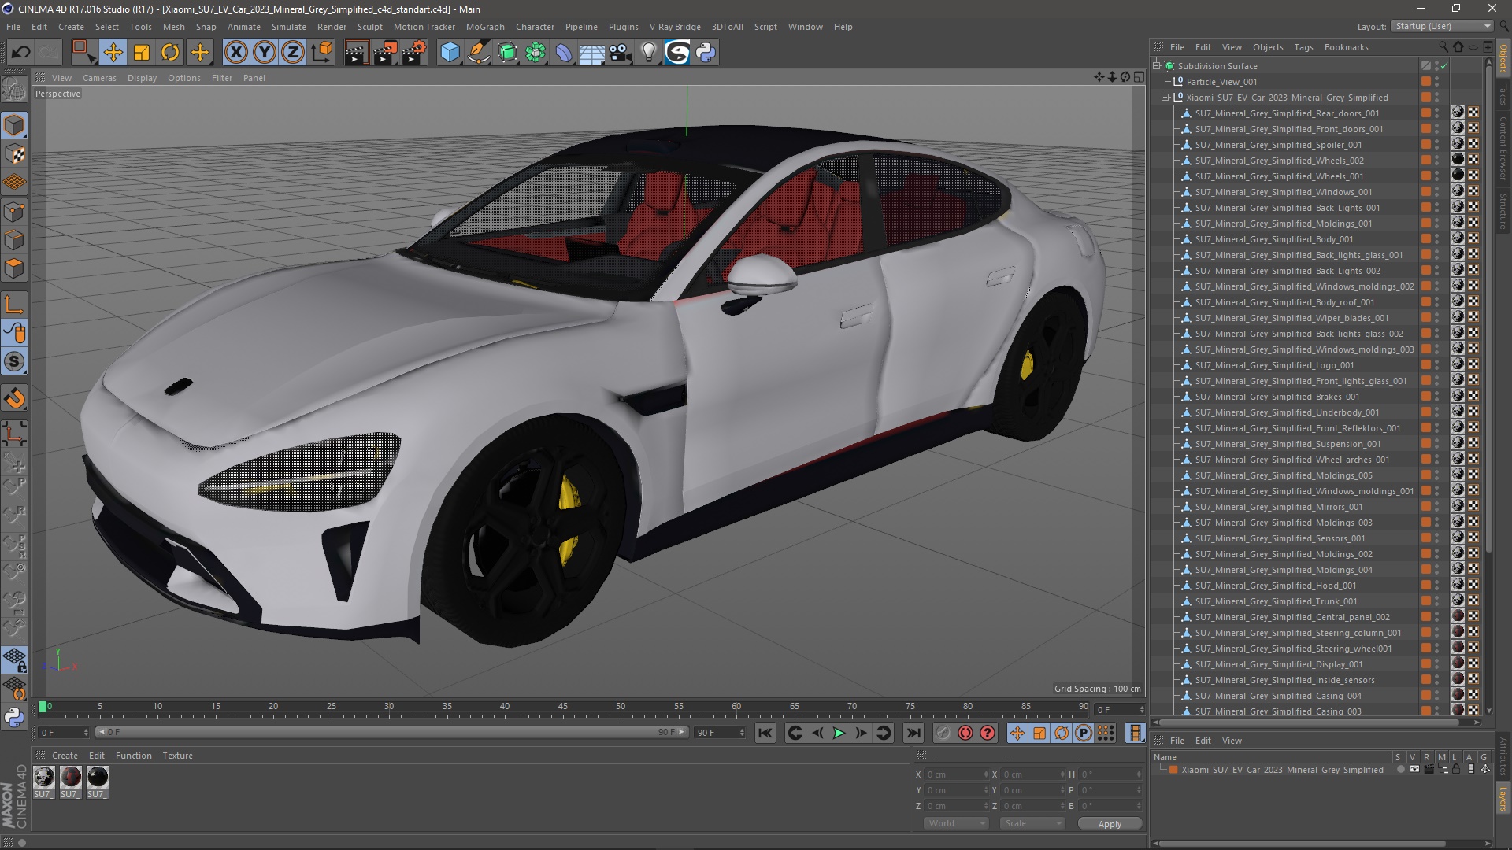The height and width of the screenshot is (850, 1512).
Task: Go to end of animation
Action: click(913, 733)
